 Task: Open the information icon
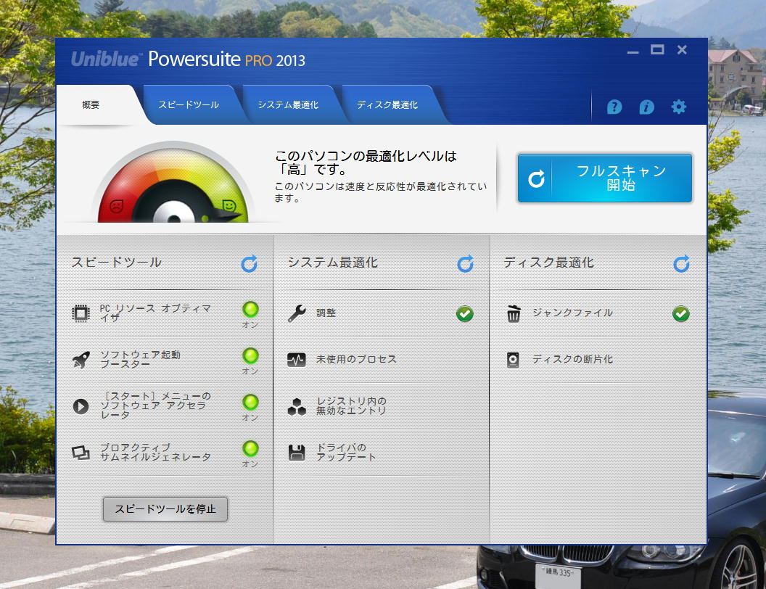[646, 107]
